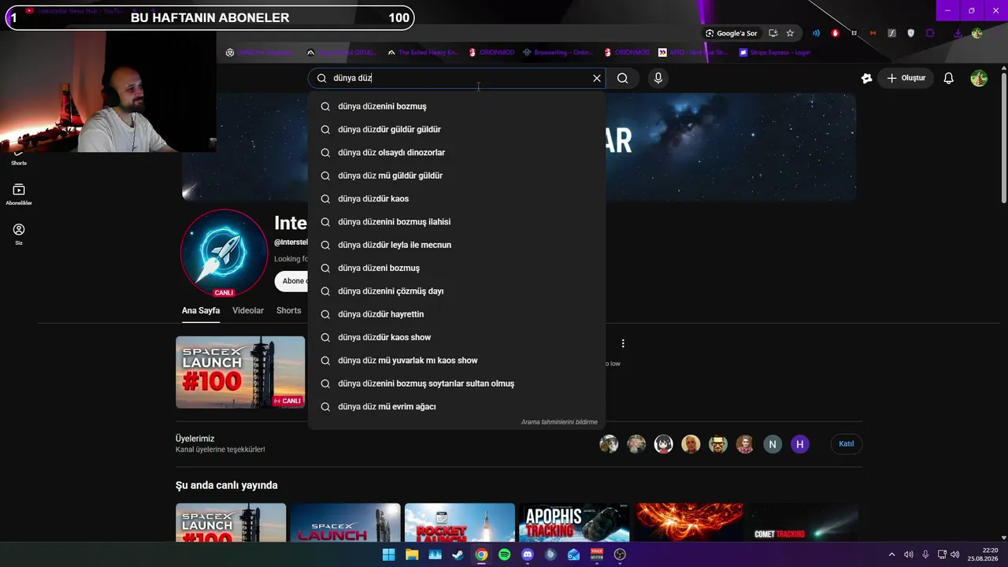Image resolution: width=1008 pixels, height=567 pixels.
Task: Open the Browserling bookmark
Action: point(558,53)
